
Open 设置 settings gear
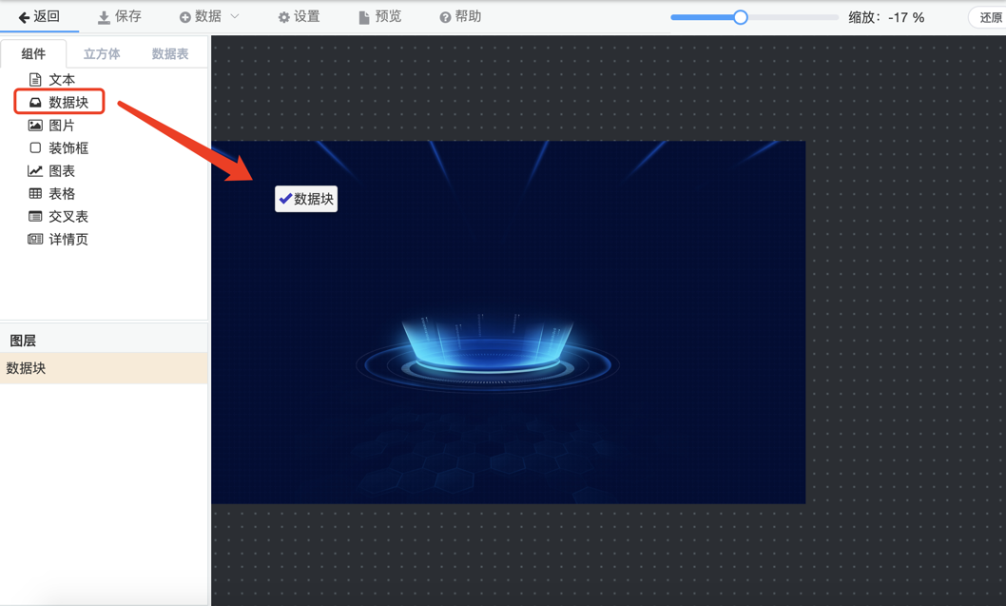pos(299,17)
